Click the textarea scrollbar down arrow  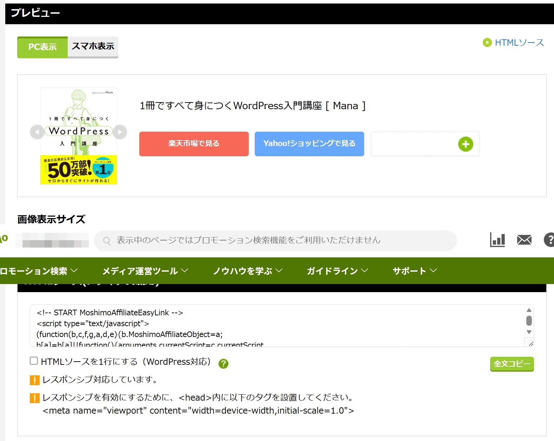tap(529, 332)
